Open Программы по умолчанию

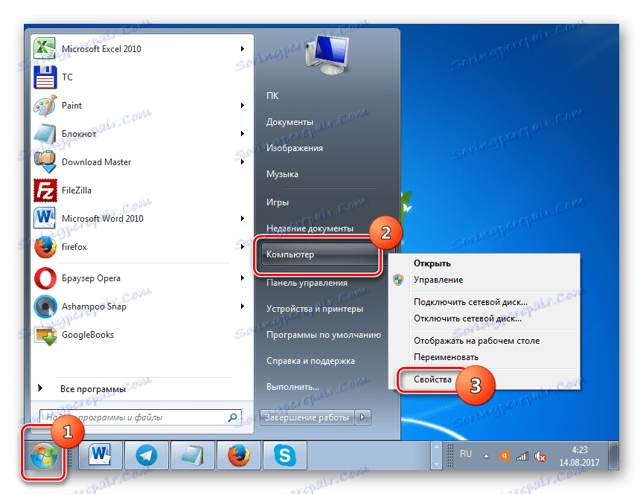click(x=324, y=335)
